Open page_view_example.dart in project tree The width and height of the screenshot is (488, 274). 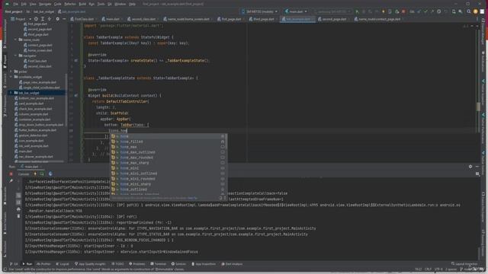pyautogui.click(x=37, y=82)
